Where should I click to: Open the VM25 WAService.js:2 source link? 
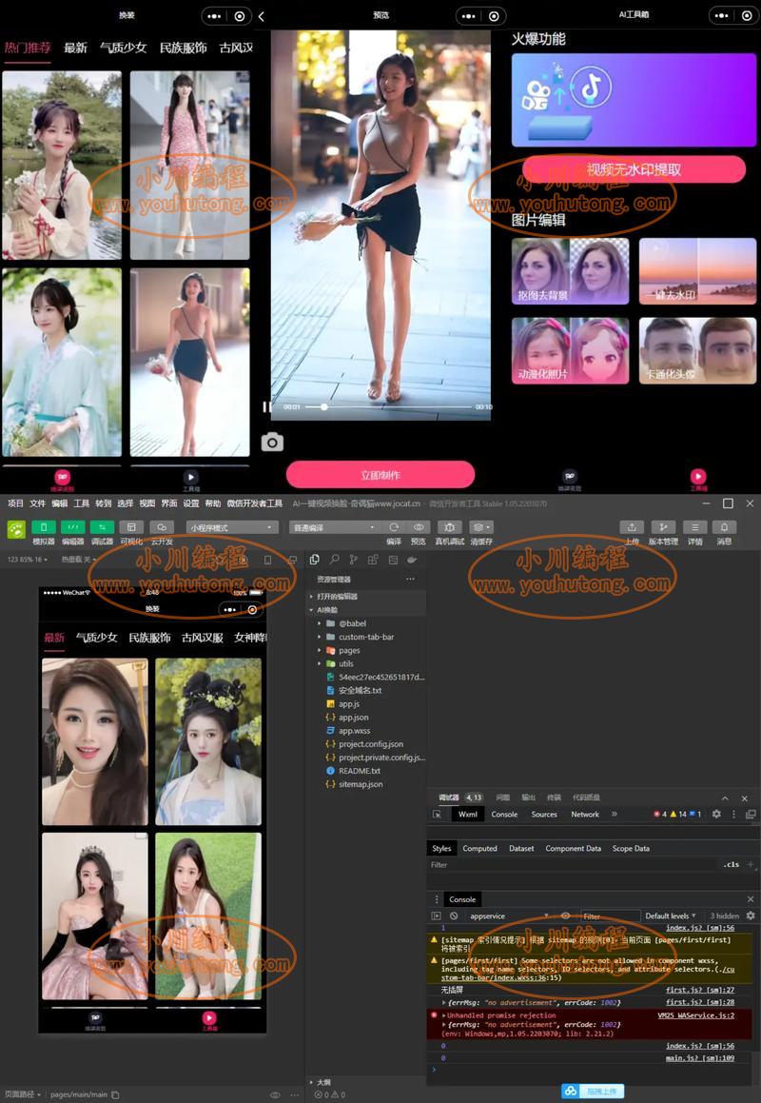pyautogui.click(x=695, y=1015)
